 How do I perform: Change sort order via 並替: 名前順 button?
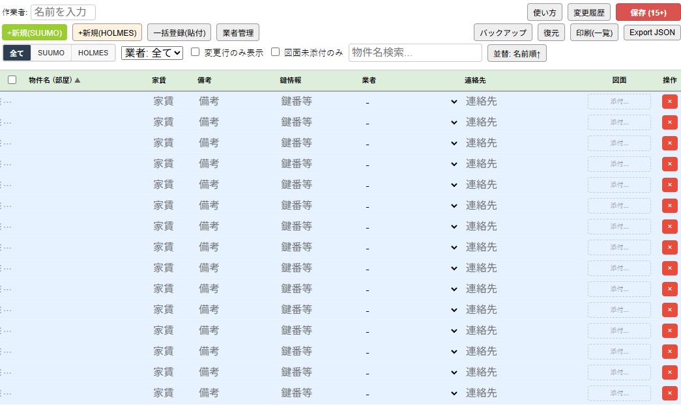pyautogui.click(x=517, y=53)
